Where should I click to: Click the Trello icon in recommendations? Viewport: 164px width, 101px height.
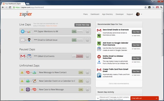click(x=99, y=75)
